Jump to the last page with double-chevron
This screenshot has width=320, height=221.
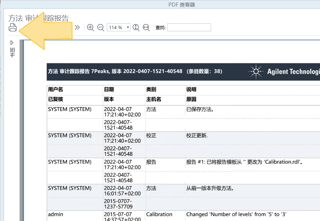[x=77, y=27]
